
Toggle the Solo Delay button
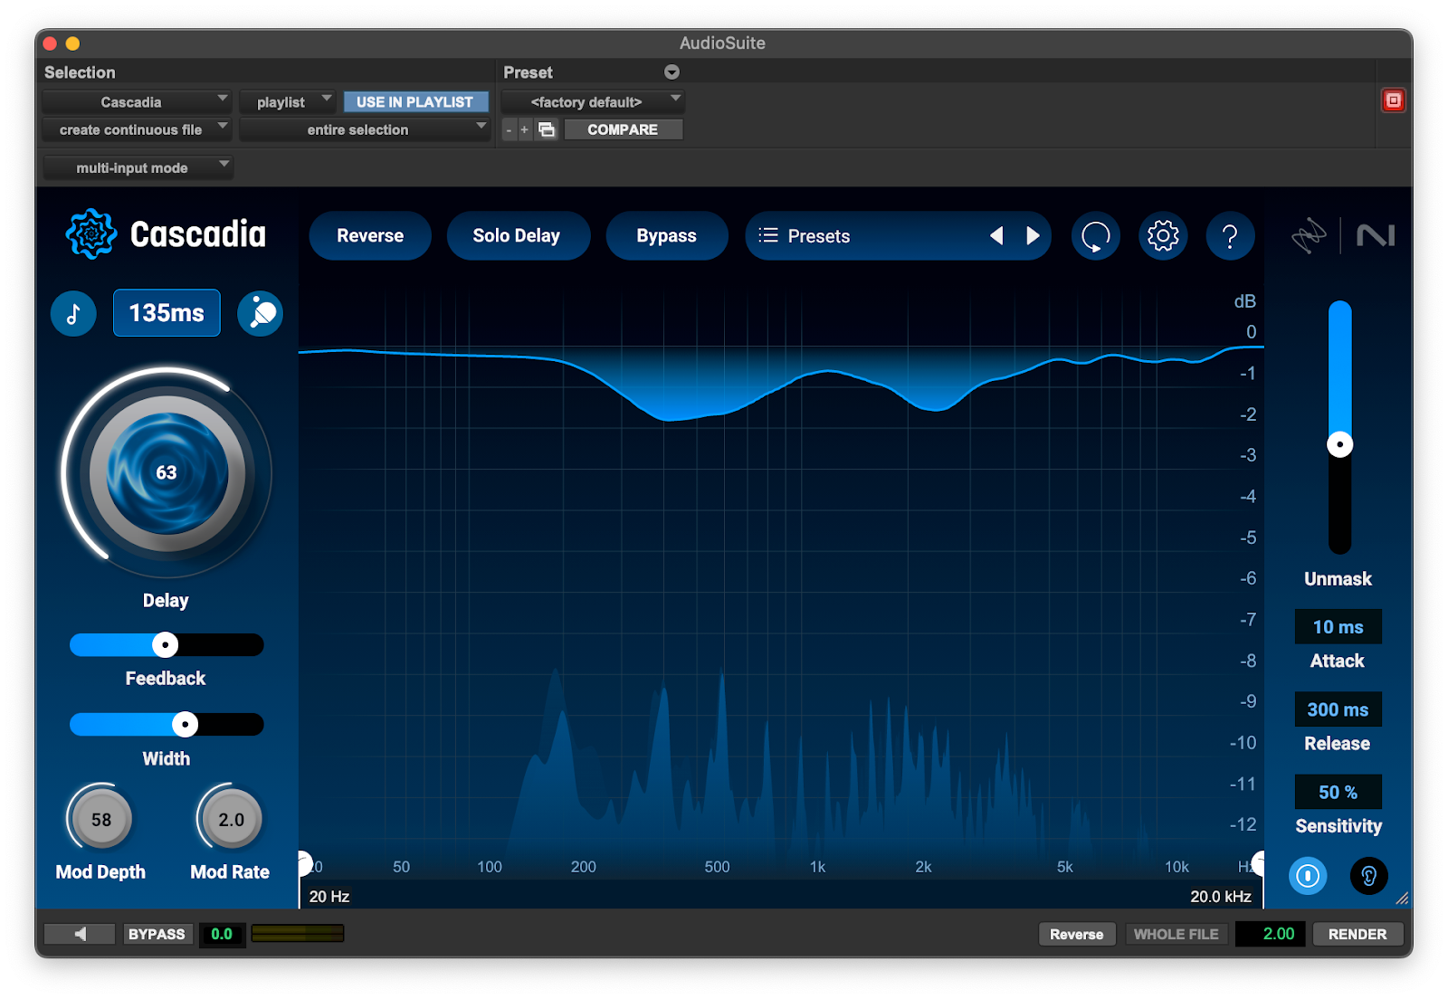click(x=517, y=236)
